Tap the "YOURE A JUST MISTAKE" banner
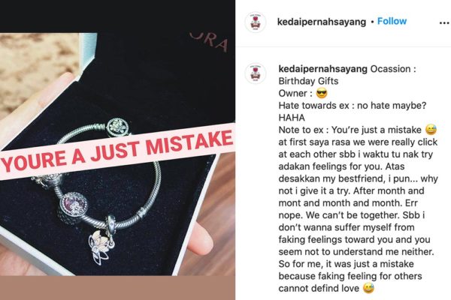Image resolution: width=451 pixels, height=300 pixels. 117,151
